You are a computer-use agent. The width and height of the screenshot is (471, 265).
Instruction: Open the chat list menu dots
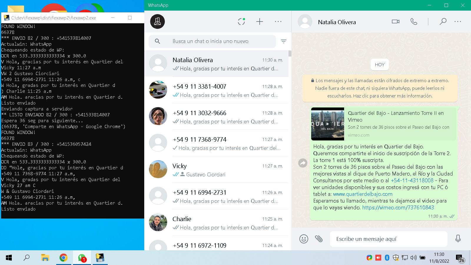tap(278, 21)
